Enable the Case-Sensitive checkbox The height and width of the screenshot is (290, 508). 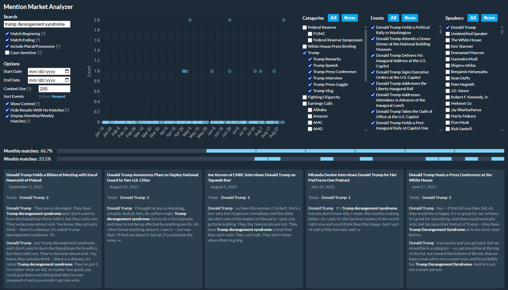(x=7, y=53)
